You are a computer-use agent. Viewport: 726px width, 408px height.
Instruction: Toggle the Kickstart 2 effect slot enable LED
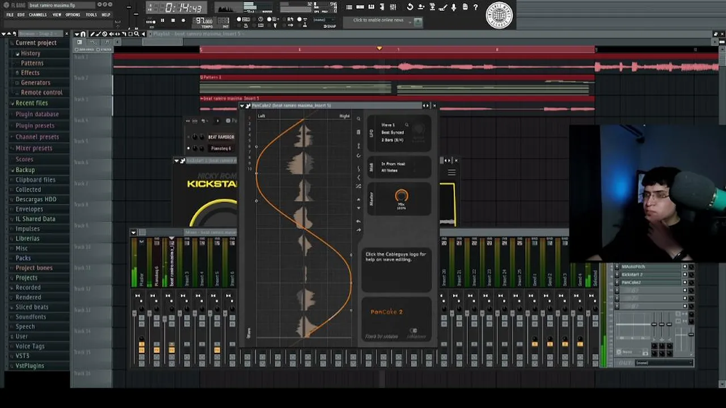(685, 274)
